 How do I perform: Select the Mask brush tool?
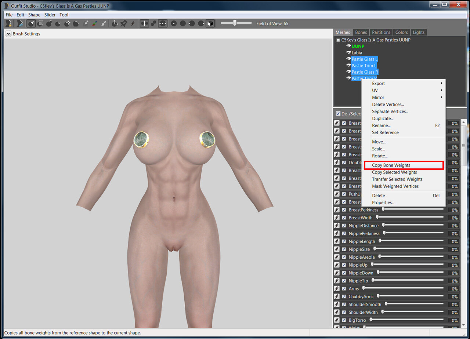point(40,23)
